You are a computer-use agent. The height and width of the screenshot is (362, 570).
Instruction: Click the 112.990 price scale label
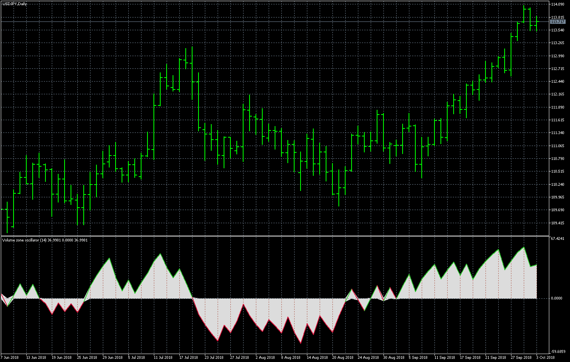(558, 56)
